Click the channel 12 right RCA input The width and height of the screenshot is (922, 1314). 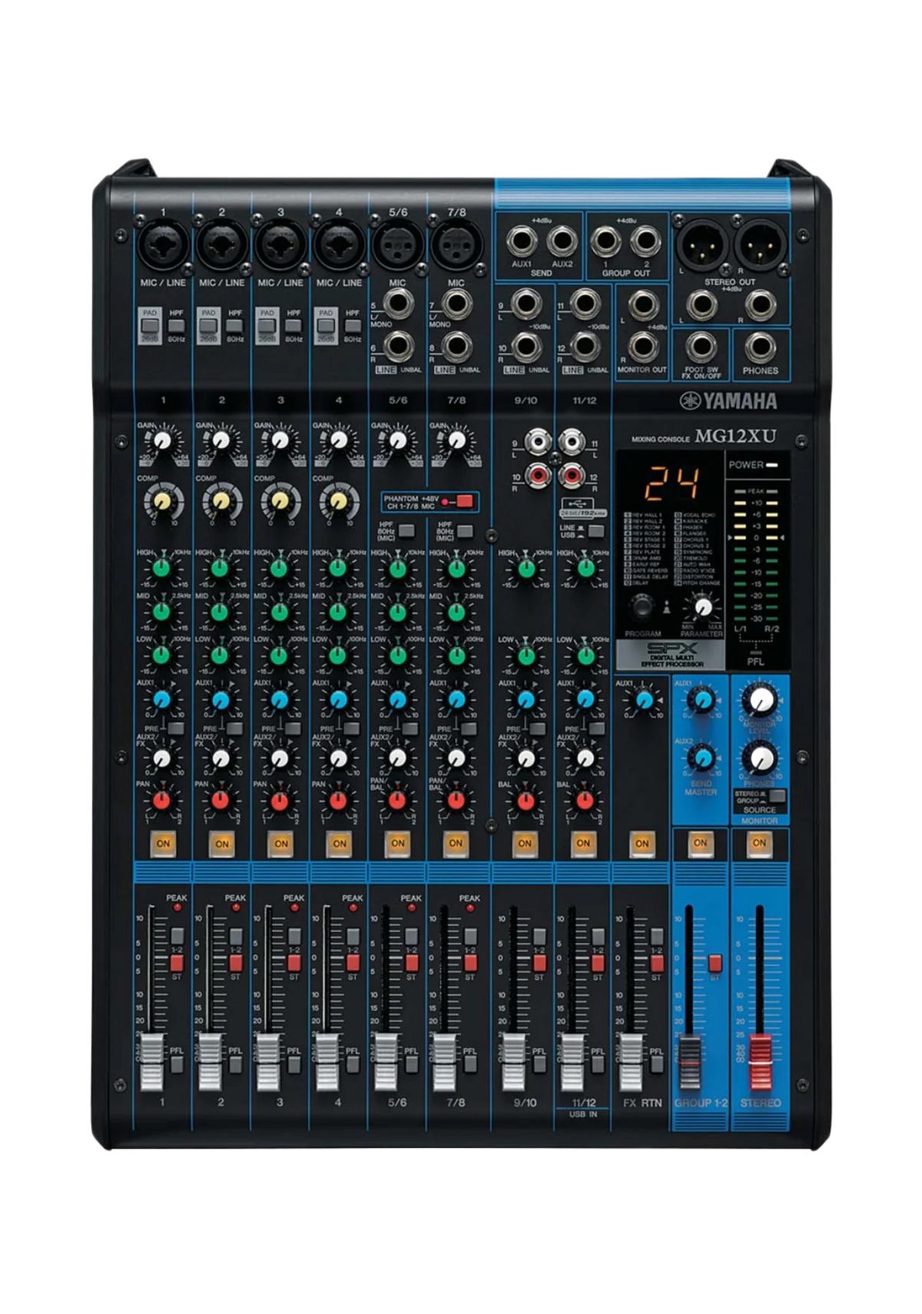pyautogui.click(x=571, y=476)
